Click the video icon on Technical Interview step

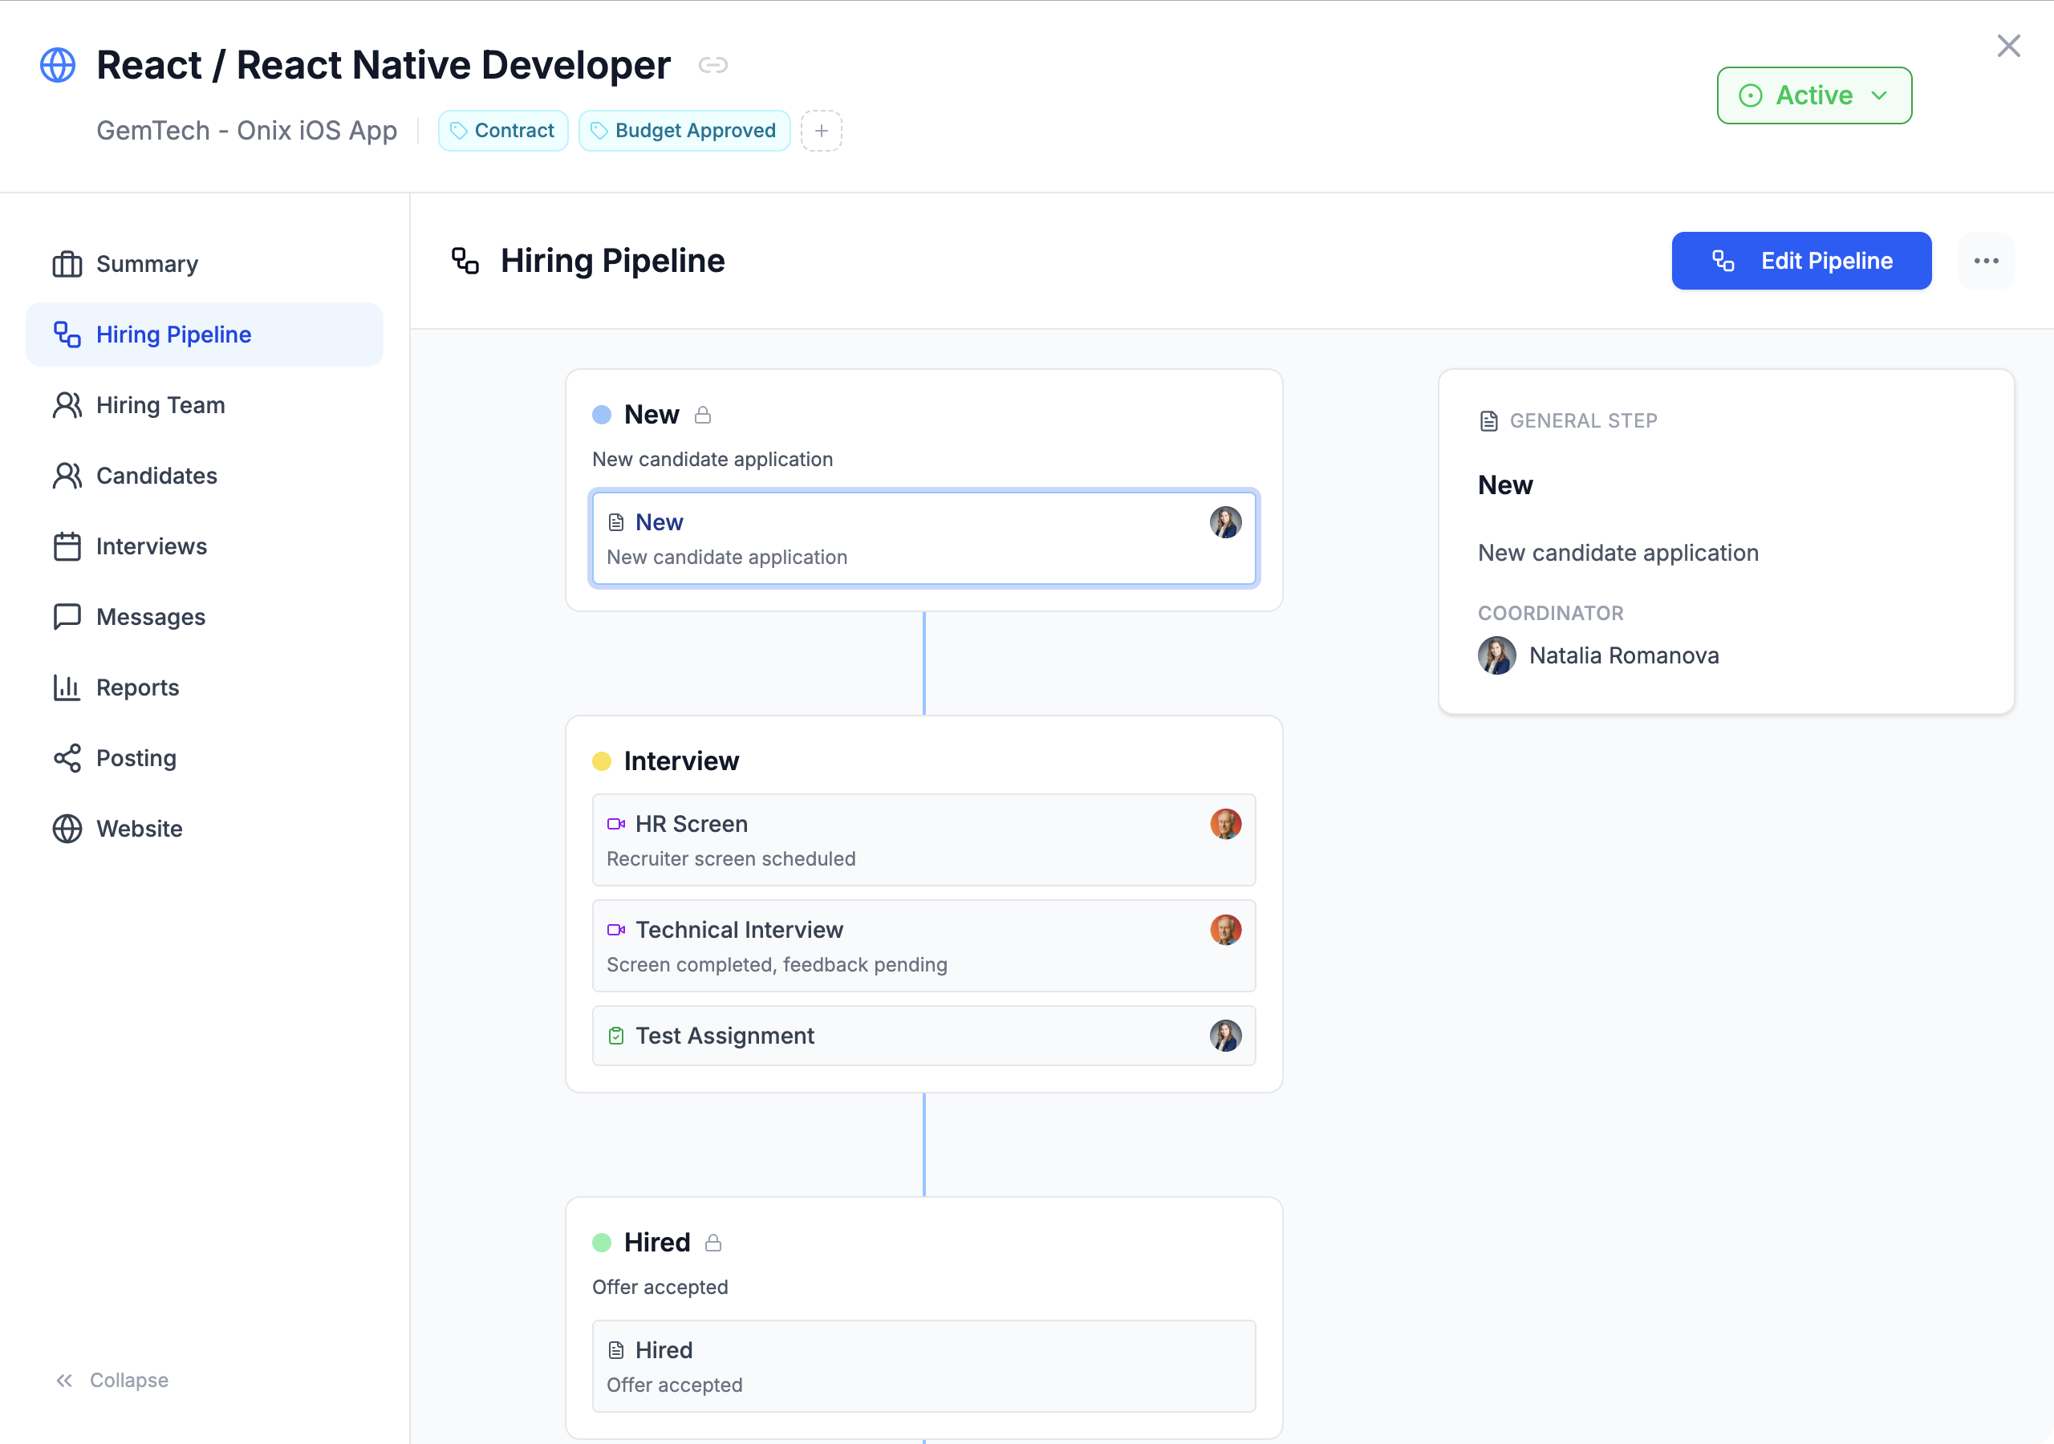pyautogui.click(x=615, y=930)
